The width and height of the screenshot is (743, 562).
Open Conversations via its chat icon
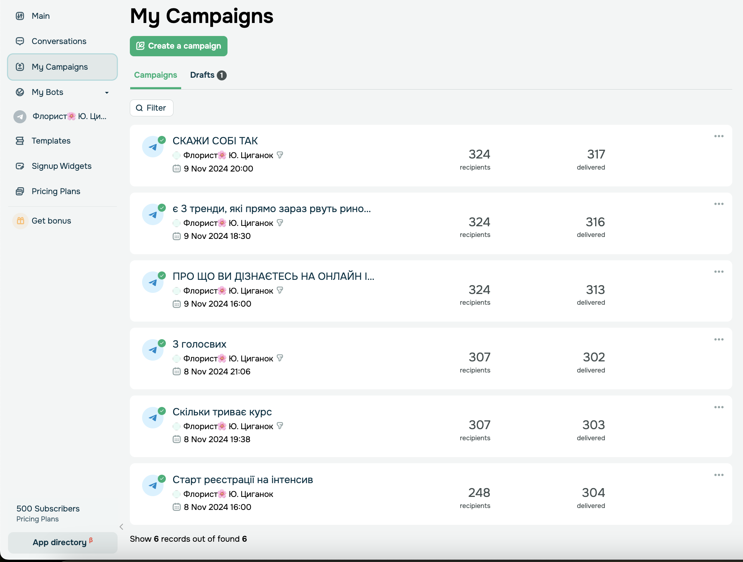[x=20, y=41]
